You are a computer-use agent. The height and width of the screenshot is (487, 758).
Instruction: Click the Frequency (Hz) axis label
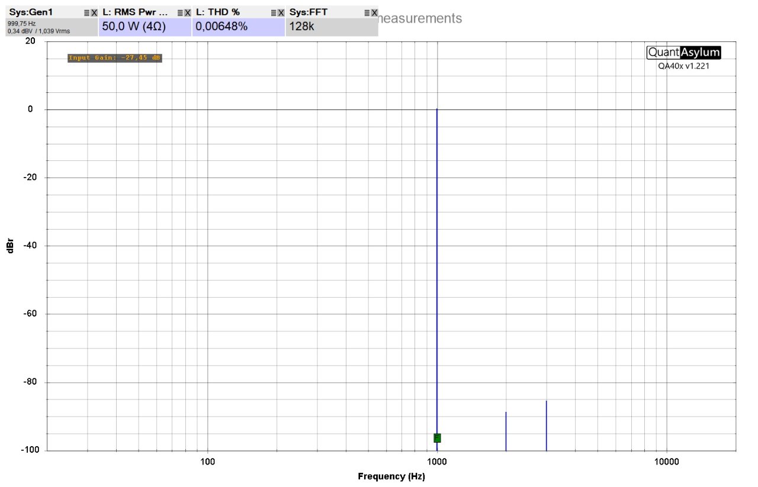point(391,476)
